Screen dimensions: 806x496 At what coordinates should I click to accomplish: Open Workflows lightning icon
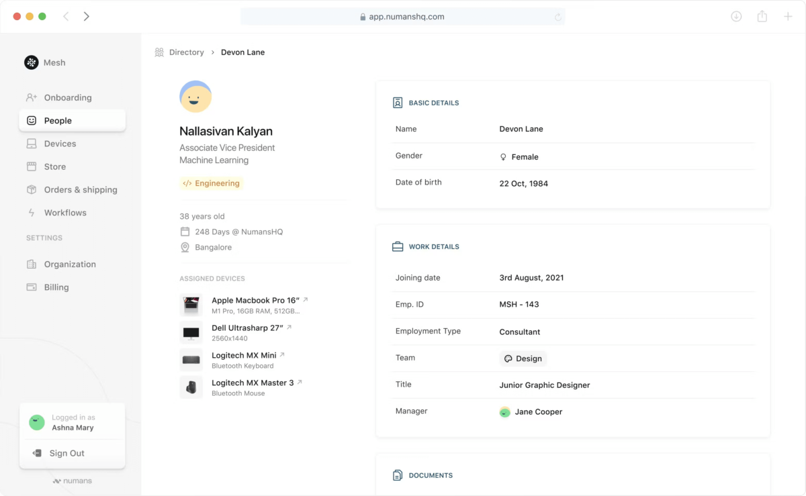32,213
